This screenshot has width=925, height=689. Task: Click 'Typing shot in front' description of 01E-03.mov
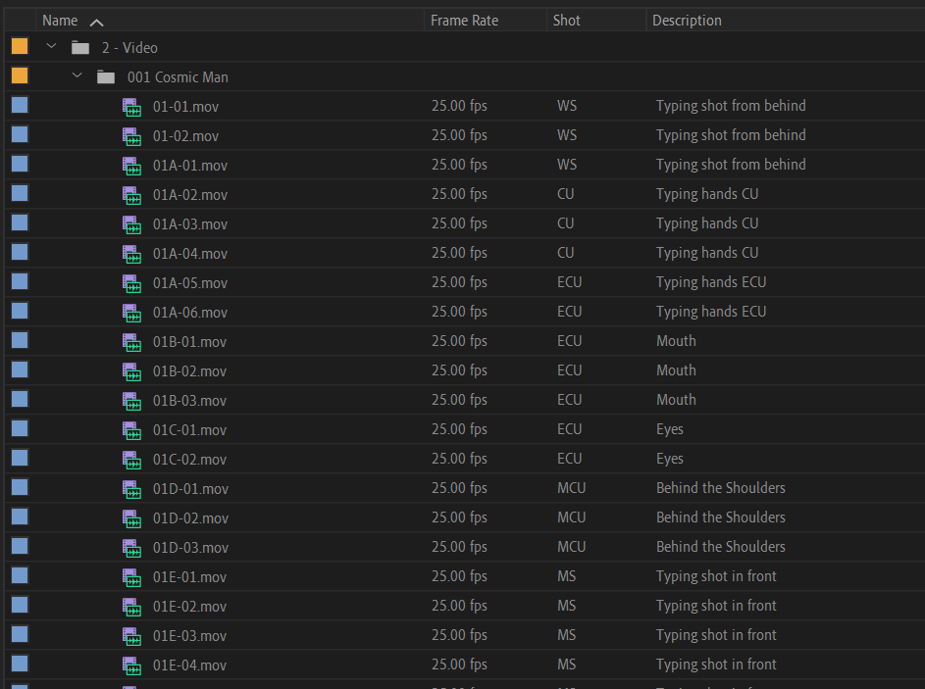coord(716,635)
